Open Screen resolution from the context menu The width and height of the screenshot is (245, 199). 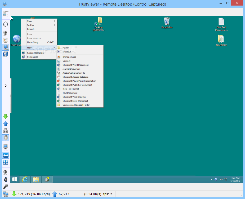point(39,53)
